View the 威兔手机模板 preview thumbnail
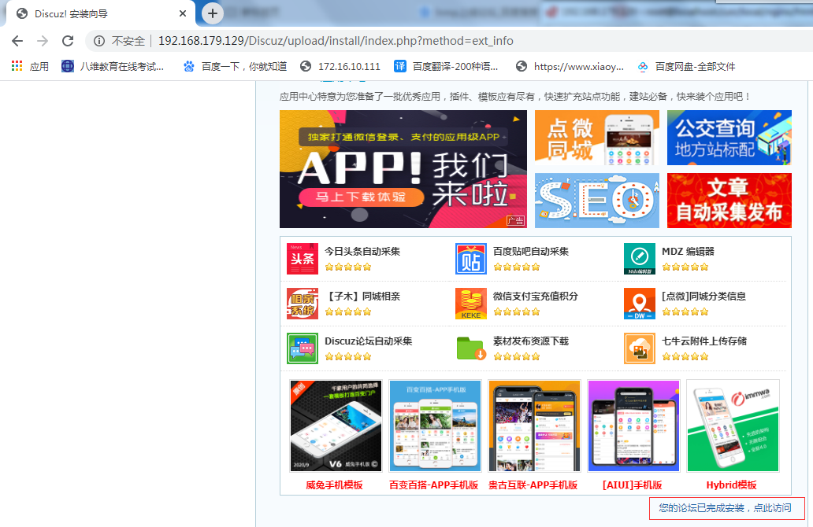This screenshot has width=813, height=527. point(335,426)
